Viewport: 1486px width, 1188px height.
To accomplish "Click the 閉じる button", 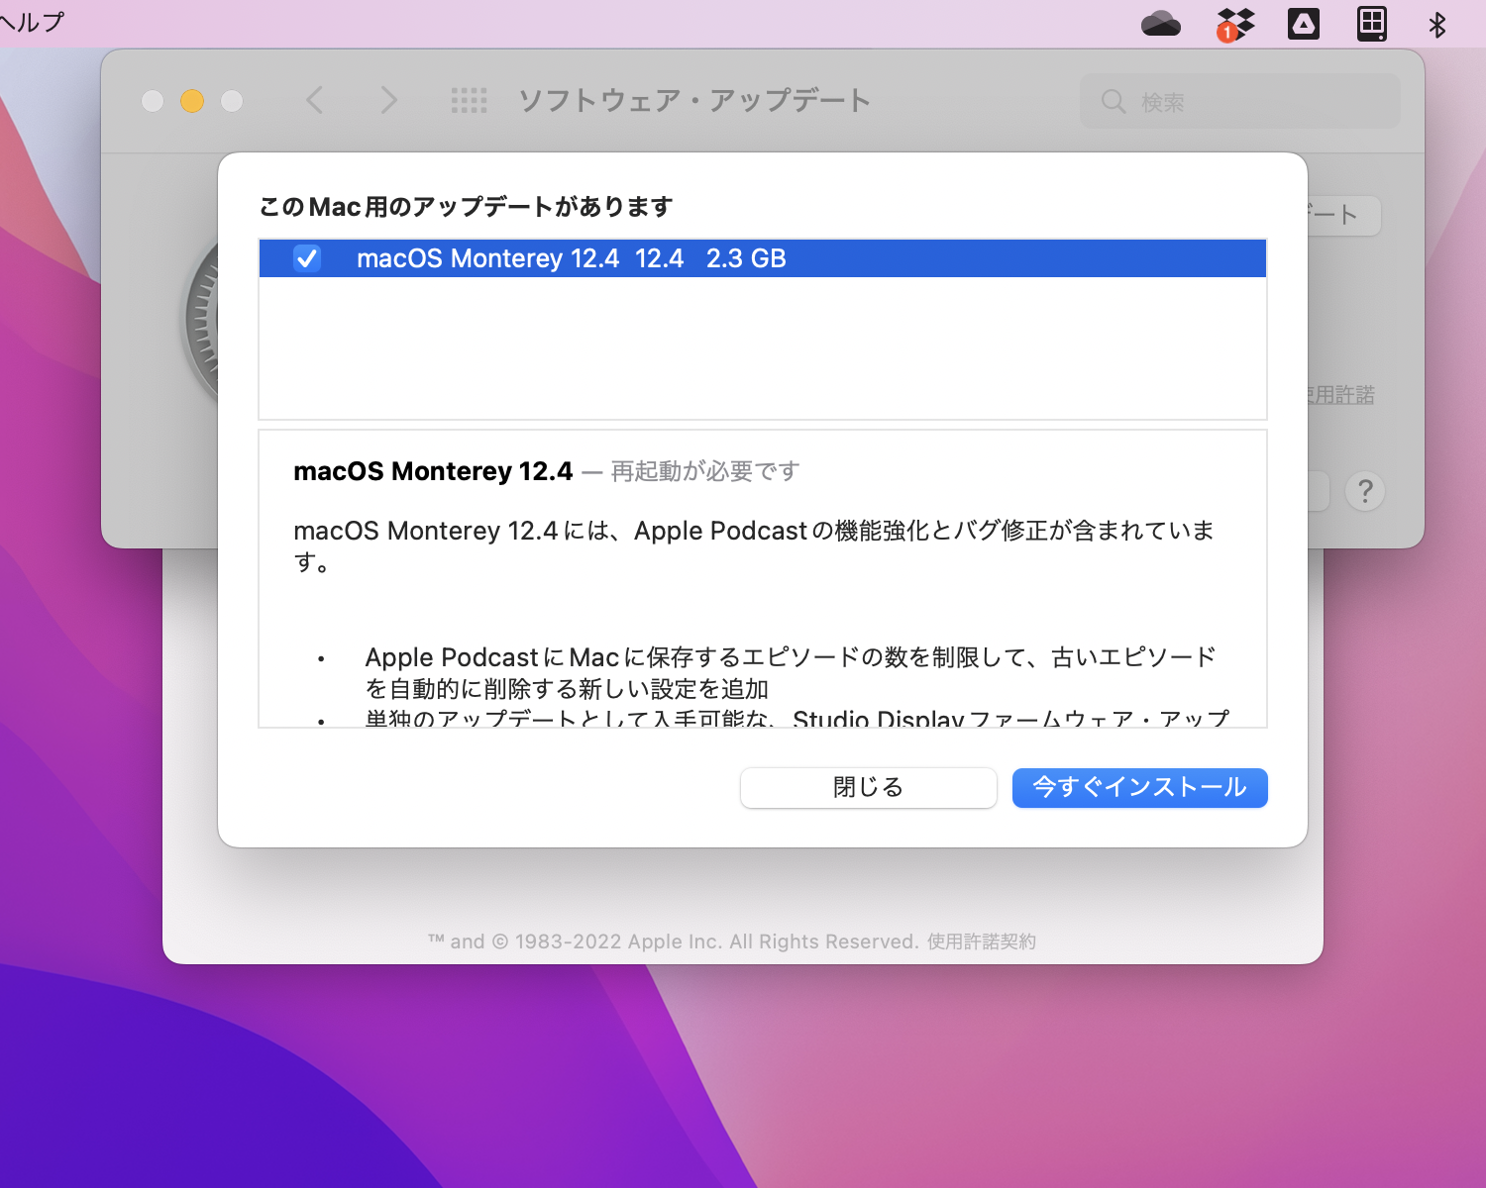I will (x=868, y=787).
